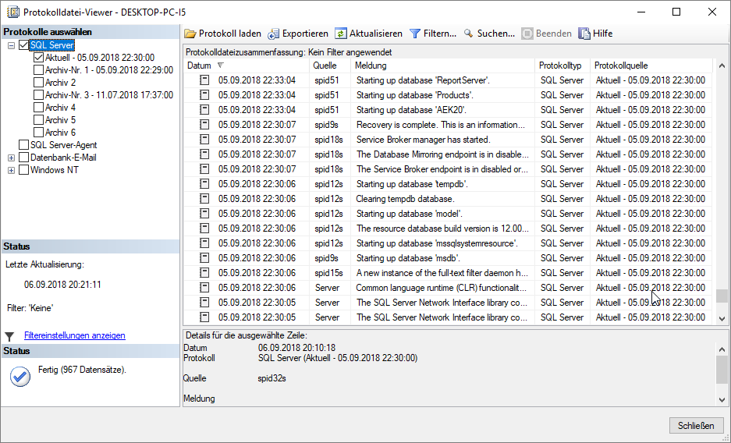Click the Hilfe document icon
This screenshot has height=443, width=731.
tap(584, 34)
